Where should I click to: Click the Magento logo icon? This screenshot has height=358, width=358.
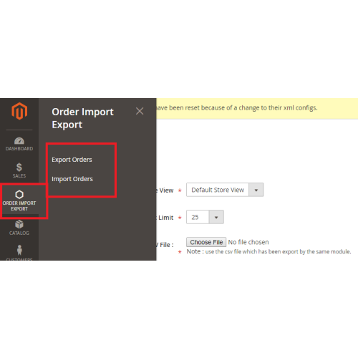point(19,111)
